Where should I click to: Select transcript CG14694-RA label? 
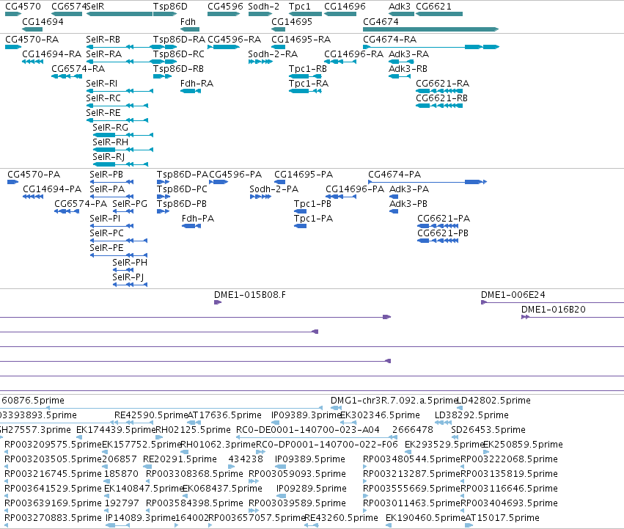coord(52,54)
